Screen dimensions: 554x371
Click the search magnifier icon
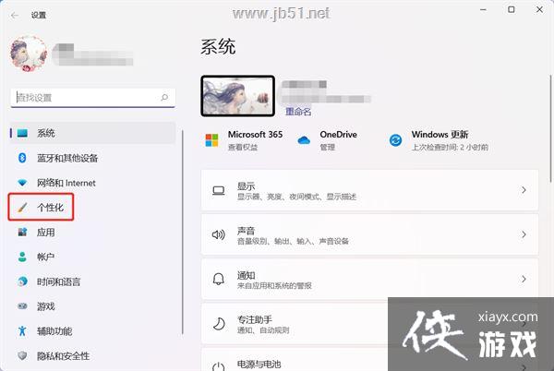164,97
